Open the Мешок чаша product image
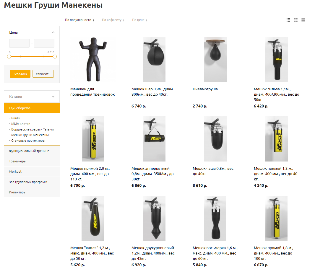Screen dimensions: 315x274 [x=215, y=139]
